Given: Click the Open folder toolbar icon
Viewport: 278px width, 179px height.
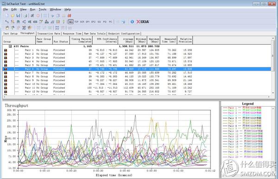Looking at the screenshot, I should coord(13,16).
